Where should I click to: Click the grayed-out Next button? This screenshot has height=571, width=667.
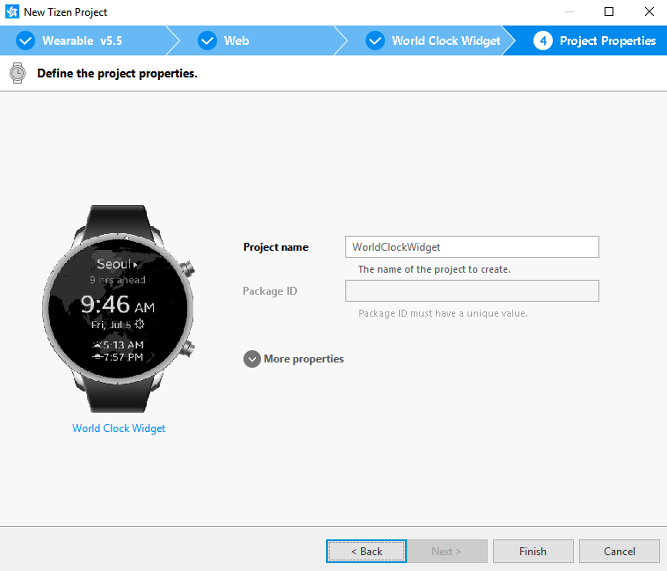[x=446, y=552]
